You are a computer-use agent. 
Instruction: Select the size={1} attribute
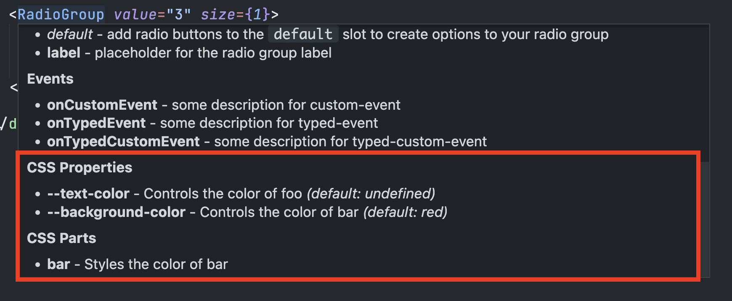(236, 13)
